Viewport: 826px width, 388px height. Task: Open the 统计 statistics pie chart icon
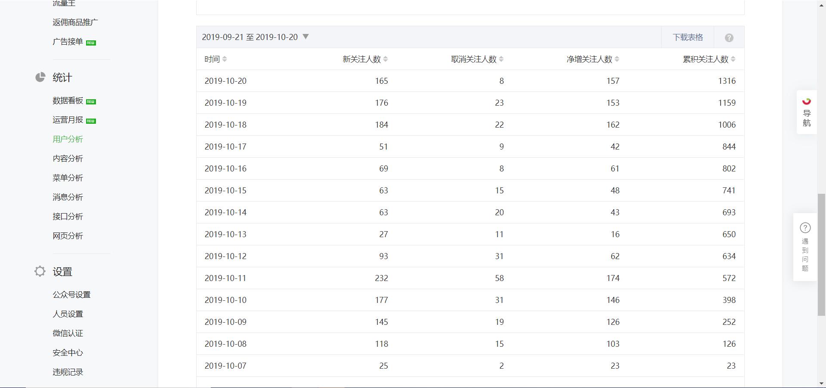tap(40, 77)
